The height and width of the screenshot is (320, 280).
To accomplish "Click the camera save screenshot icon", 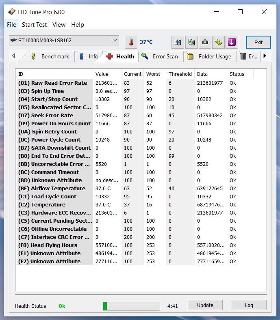I will pos(205,42).
